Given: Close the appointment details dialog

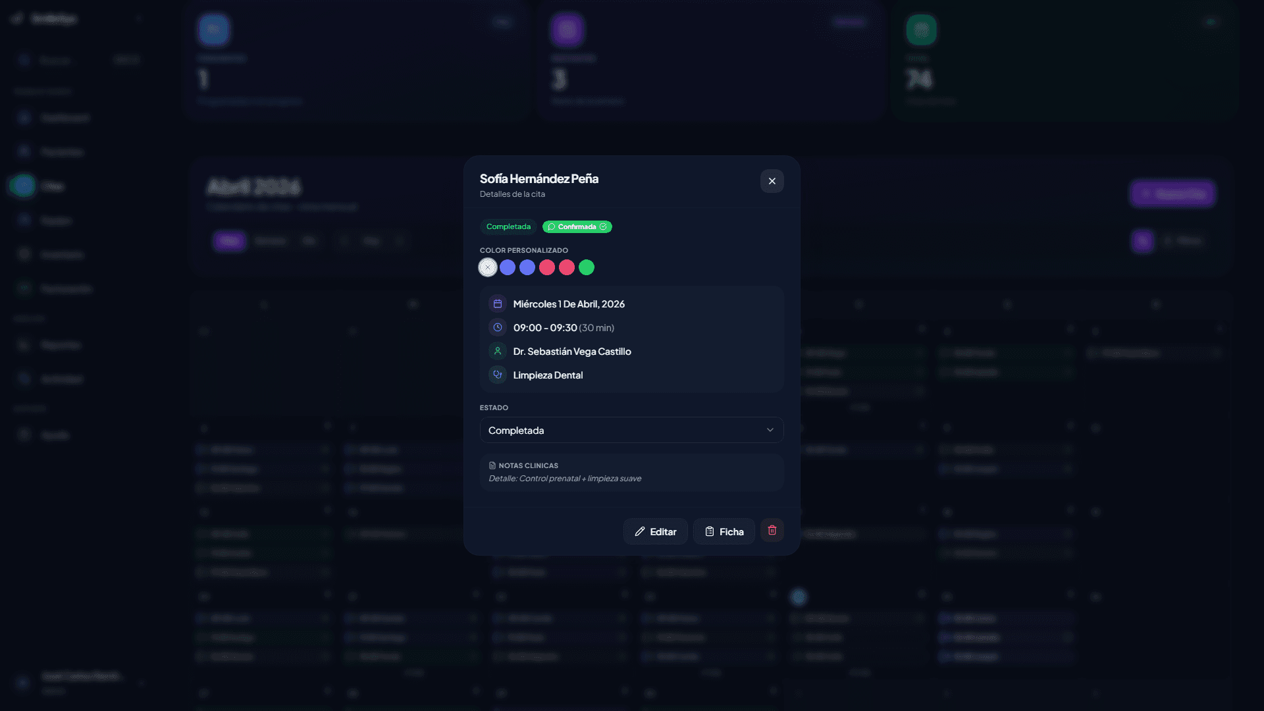Looking at the screenshot, I should 772,181.
